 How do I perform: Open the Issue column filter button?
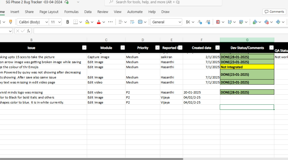coord(84,48)
